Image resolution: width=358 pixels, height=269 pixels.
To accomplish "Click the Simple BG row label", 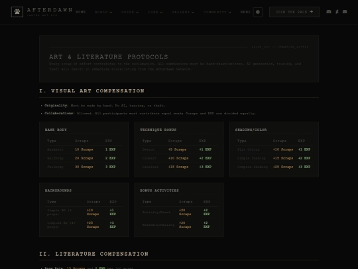I will click(x=59, y=213).
